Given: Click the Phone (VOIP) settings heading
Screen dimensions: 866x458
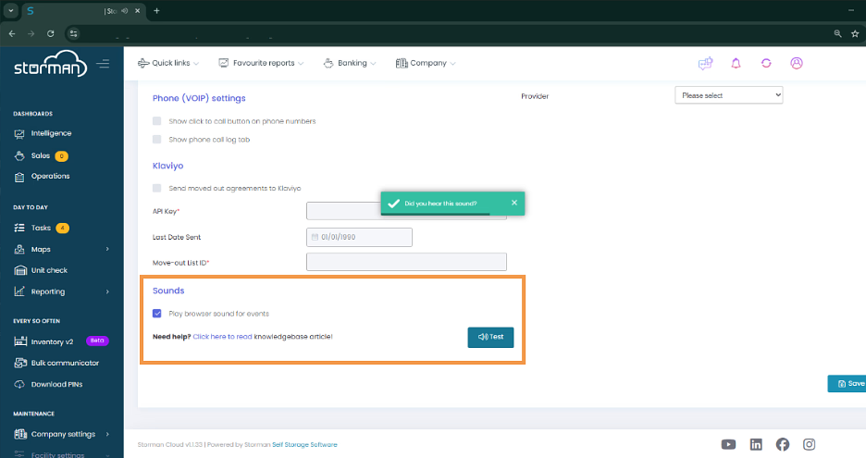Looking at the screenshot, I should 199,98.
